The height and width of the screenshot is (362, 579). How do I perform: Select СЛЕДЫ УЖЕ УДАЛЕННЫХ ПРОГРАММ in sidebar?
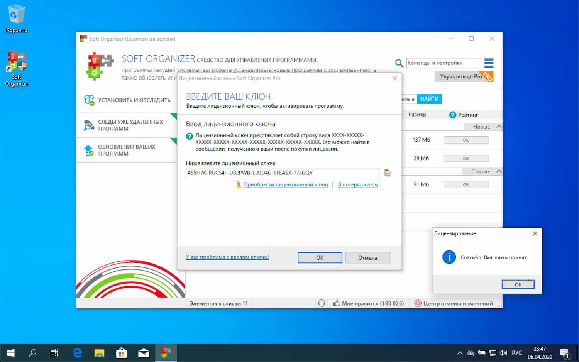click(127, 125)
